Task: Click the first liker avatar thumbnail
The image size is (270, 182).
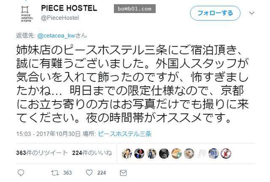Action: (127, 153)
